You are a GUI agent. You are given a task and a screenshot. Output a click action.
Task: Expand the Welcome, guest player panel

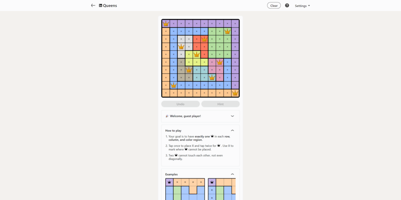(232, 116)
